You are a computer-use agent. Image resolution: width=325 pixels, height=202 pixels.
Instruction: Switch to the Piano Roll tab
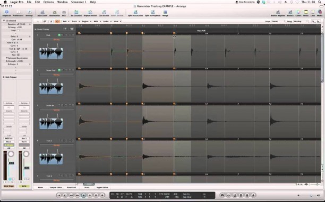[71, 188]
